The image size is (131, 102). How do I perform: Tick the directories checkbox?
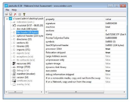point(14,39)
